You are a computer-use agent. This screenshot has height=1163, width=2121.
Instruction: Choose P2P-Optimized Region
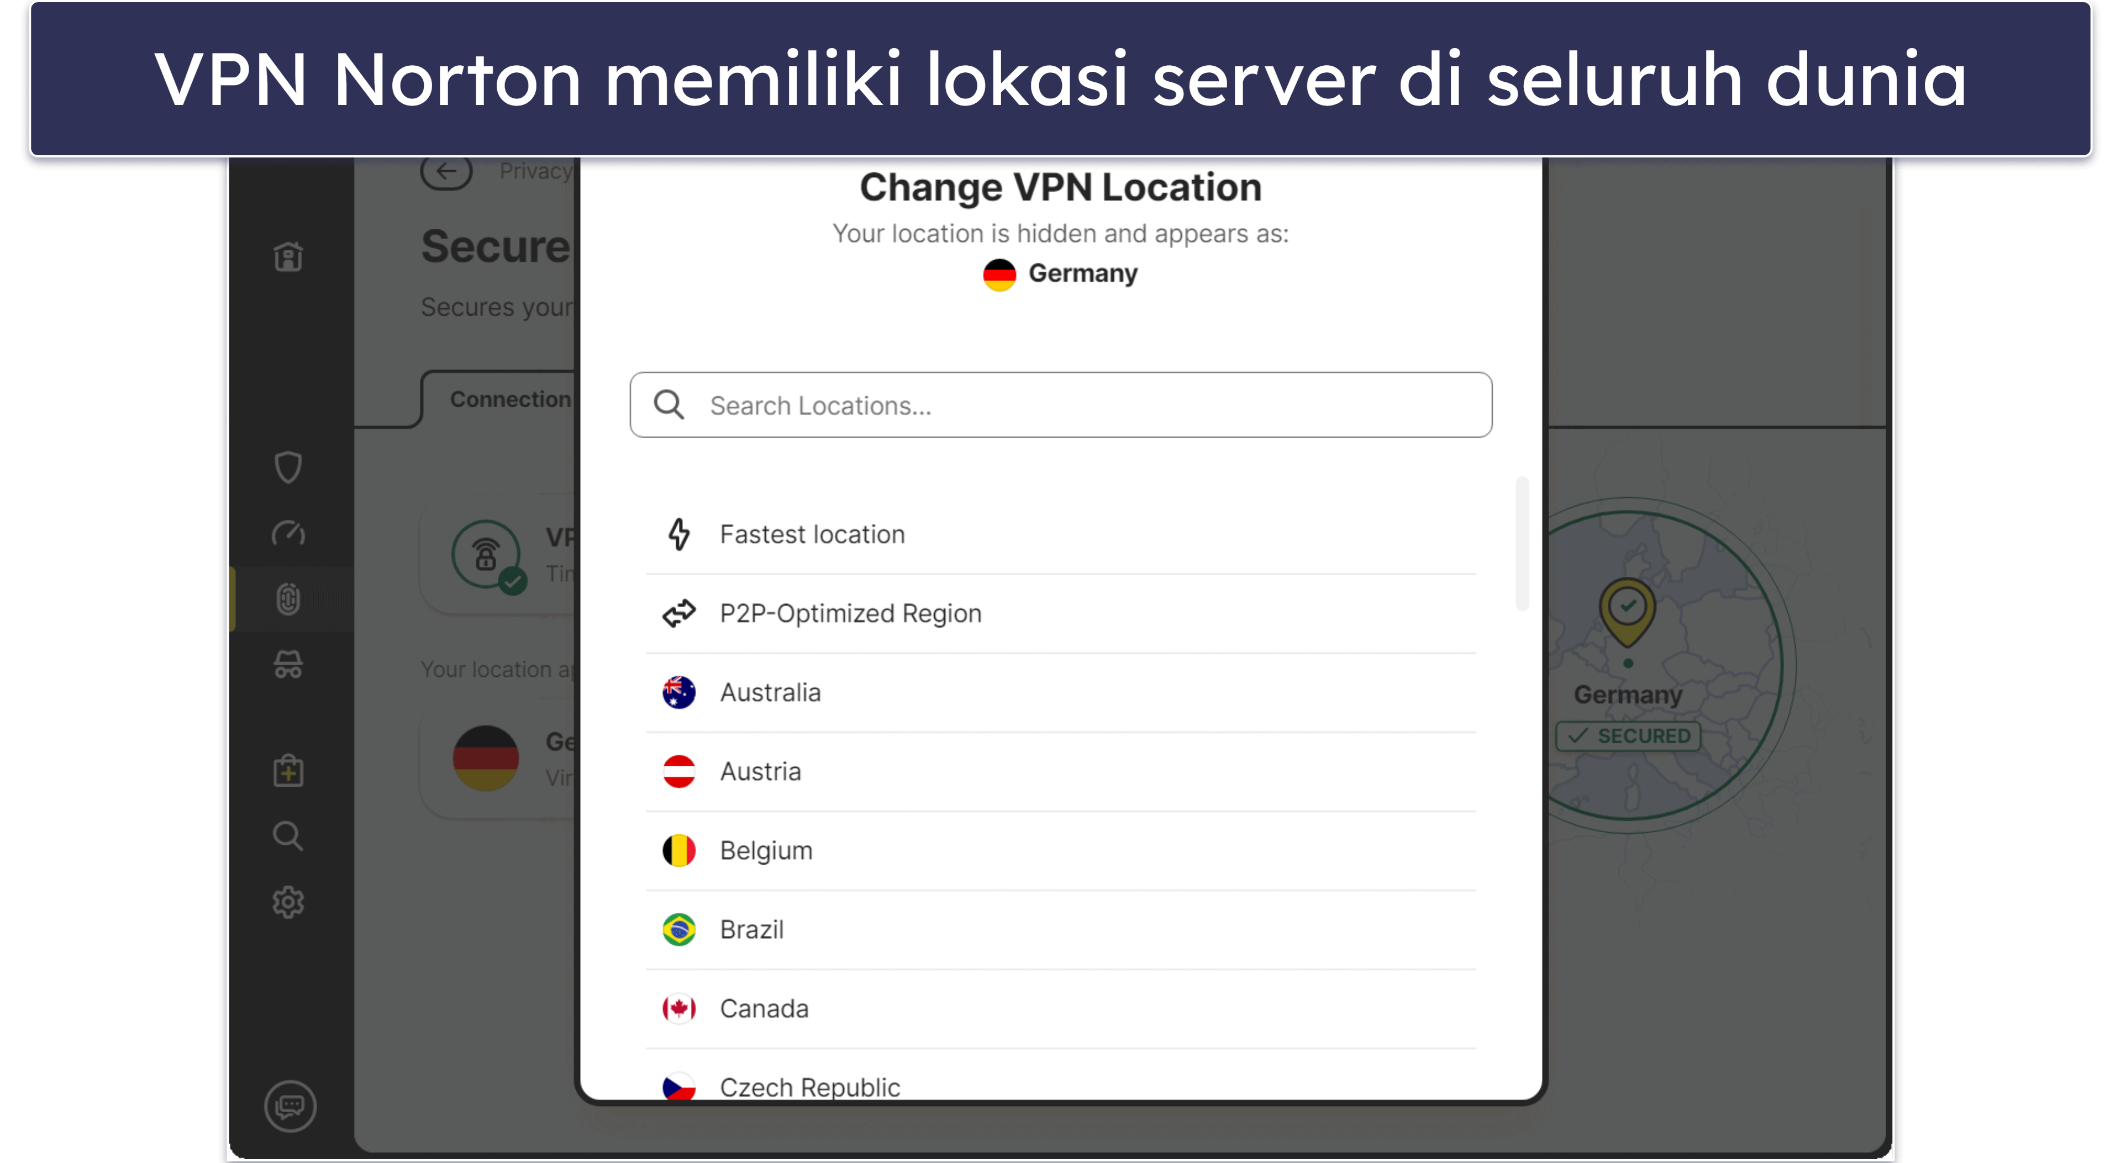tap(1061, 614)
